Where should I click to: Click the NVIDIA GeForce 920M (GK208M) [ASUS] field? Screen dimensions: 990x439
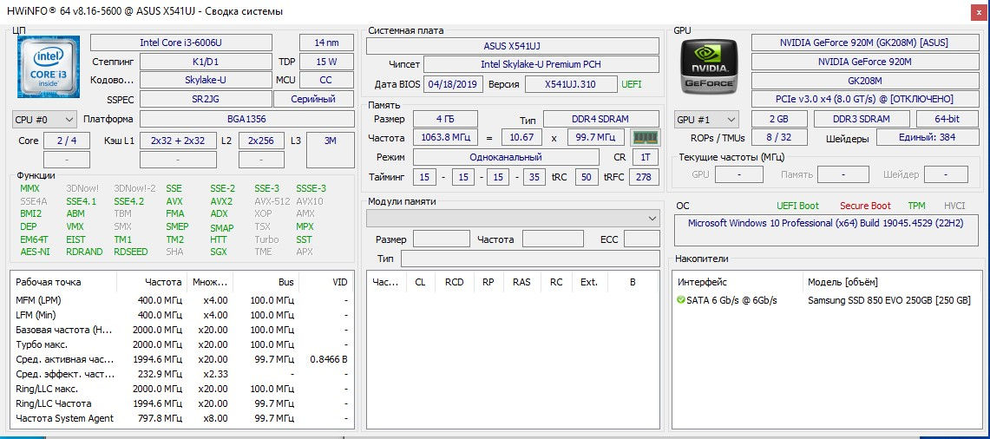point(865,43)
